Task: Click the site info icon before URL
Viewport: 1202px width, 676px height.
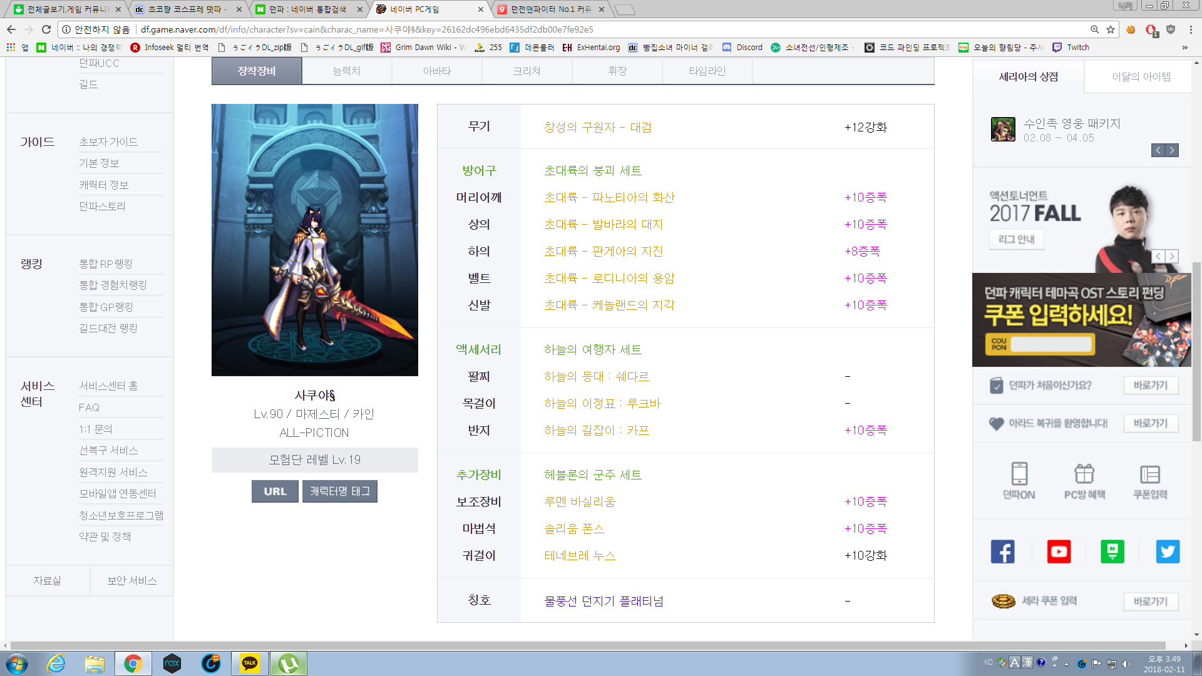Action: pyautogui.click(x=66, y=29)
